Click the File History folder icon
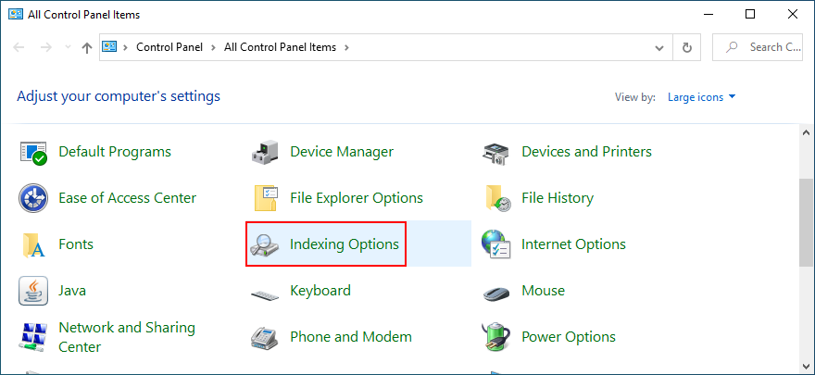The image size is (815, 375). point(497,198)
